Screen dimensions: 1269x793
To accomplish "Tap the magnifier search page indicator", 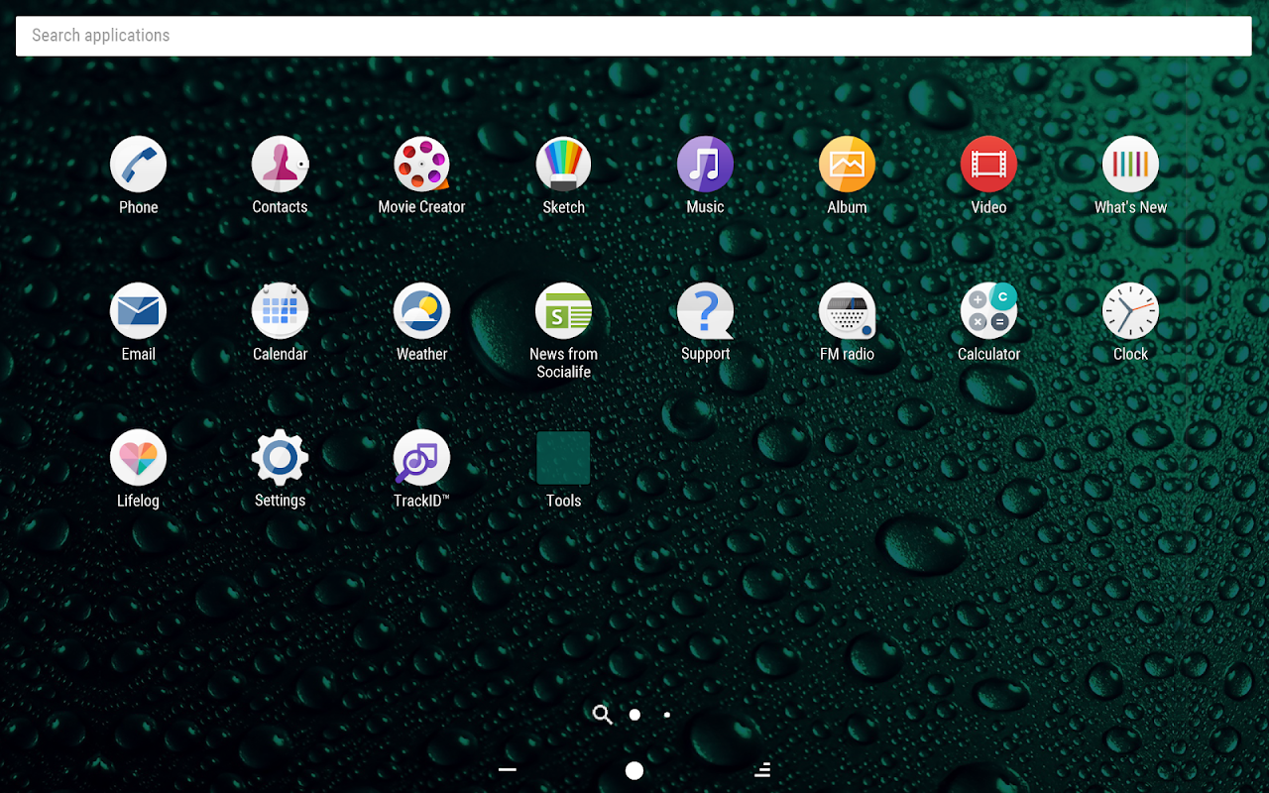I will [602, 715].
